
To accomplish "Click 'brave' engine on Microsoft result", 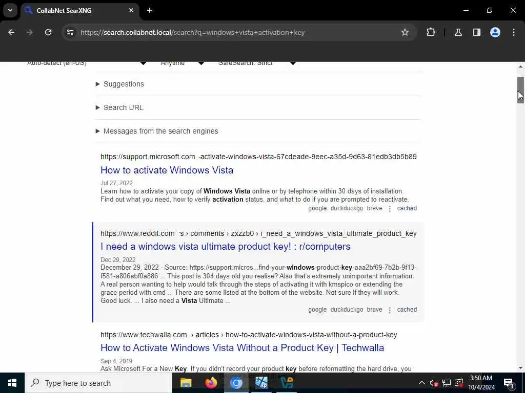I will click(x=374, y=208).
